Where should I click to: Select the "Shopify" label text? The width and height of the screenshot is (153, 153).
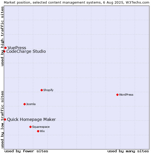[48, 90]
